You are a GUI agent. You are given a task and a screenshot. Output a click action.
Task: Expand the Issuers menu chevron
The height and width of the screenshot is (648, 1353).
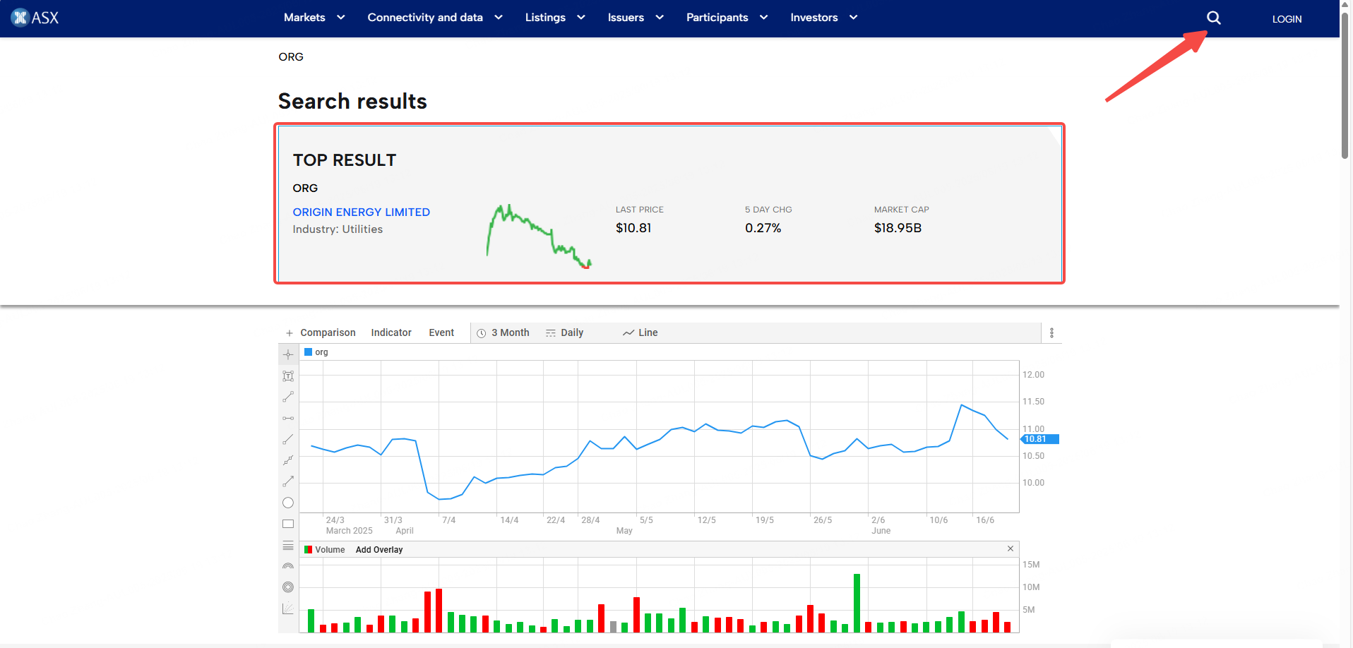(x=660, y=18)
